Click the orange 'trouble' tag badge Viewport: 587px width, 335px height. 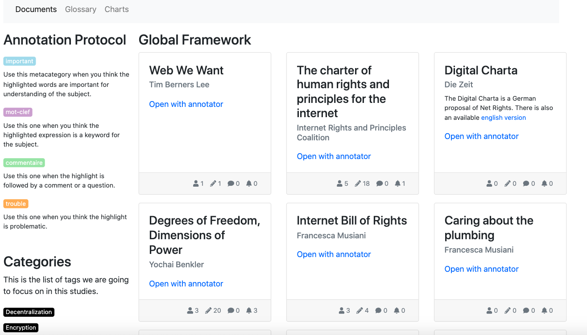16,204
